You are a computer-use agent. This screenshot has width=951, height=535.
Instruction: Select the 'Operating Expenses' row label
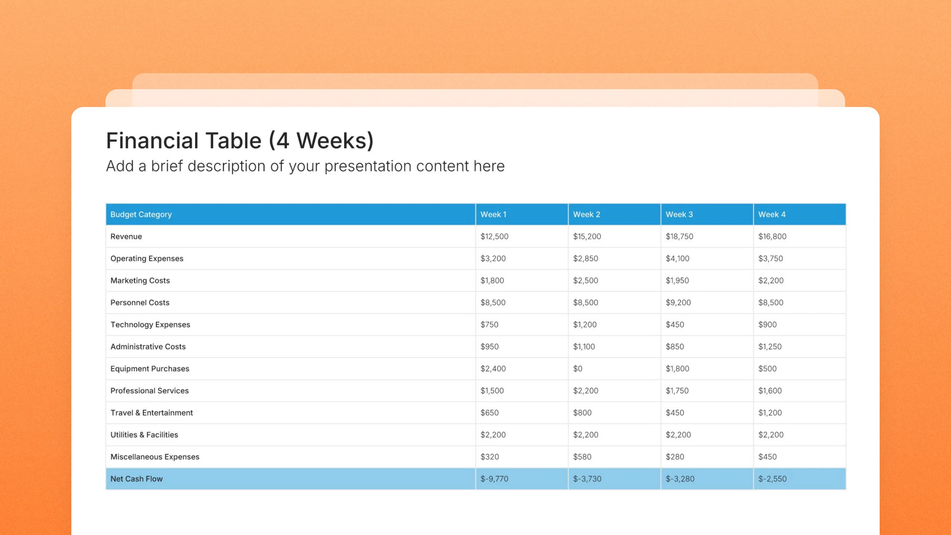pos(147,259)
